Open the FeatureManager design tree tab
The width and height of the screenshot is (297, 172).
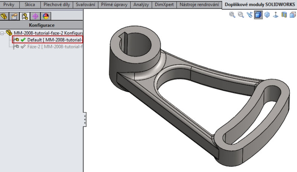point(4,16)
